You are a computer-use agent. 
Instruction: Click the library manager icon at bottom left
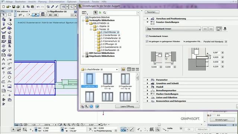(x=82, y=106)
